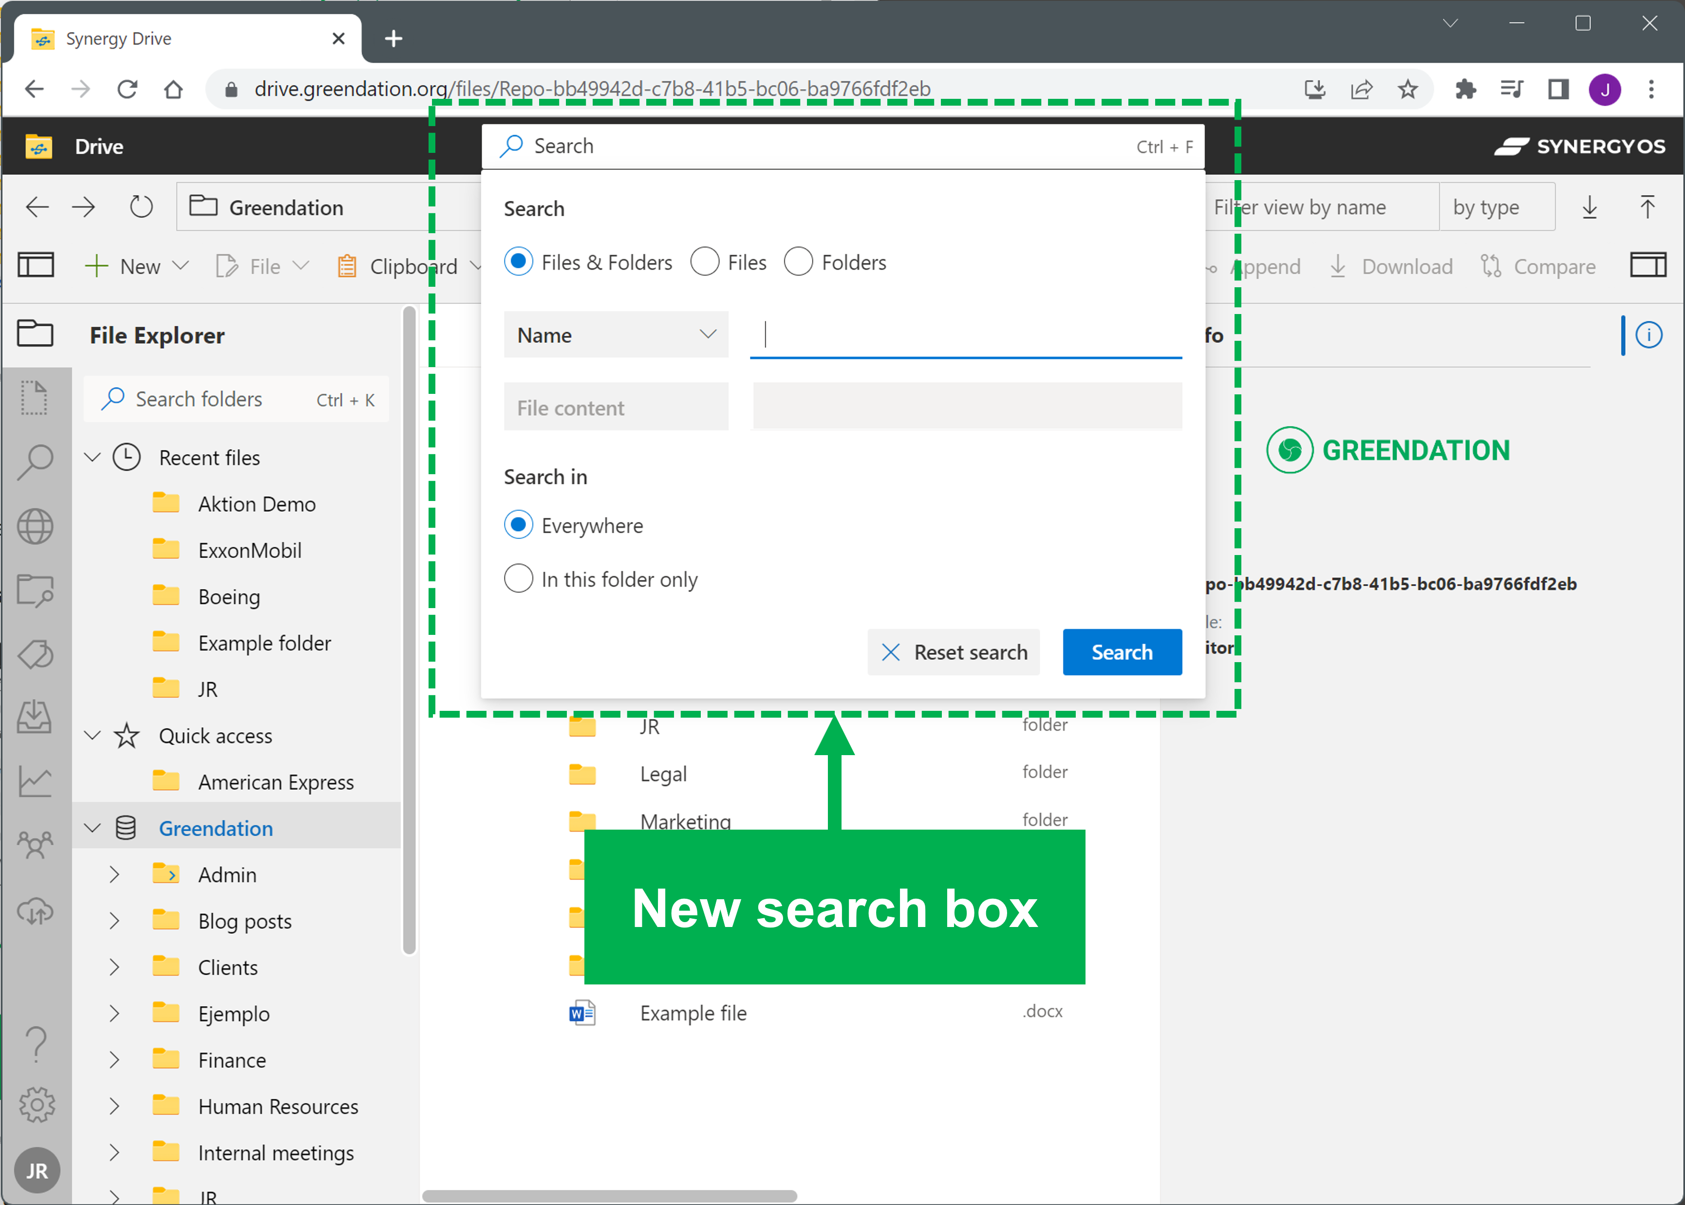Open the File dropdown menu
Viewport: 1685px width, 1205px height.
point(262,266)
